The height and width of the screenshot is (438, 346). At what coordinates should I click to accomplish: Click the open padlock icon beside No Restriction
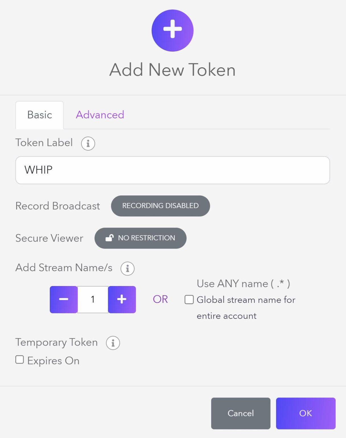click(x=110, y=238)
